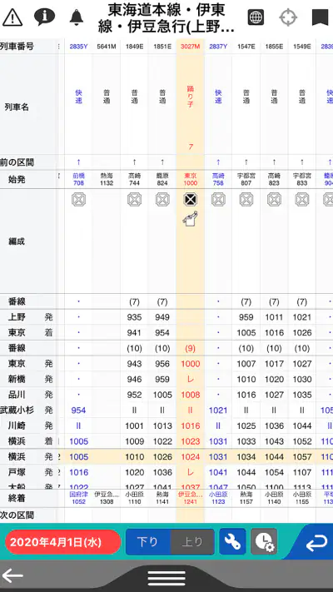The image size is (333, 592).
Task: Tap black formation icon for 3027M
Action: [191, 199]
